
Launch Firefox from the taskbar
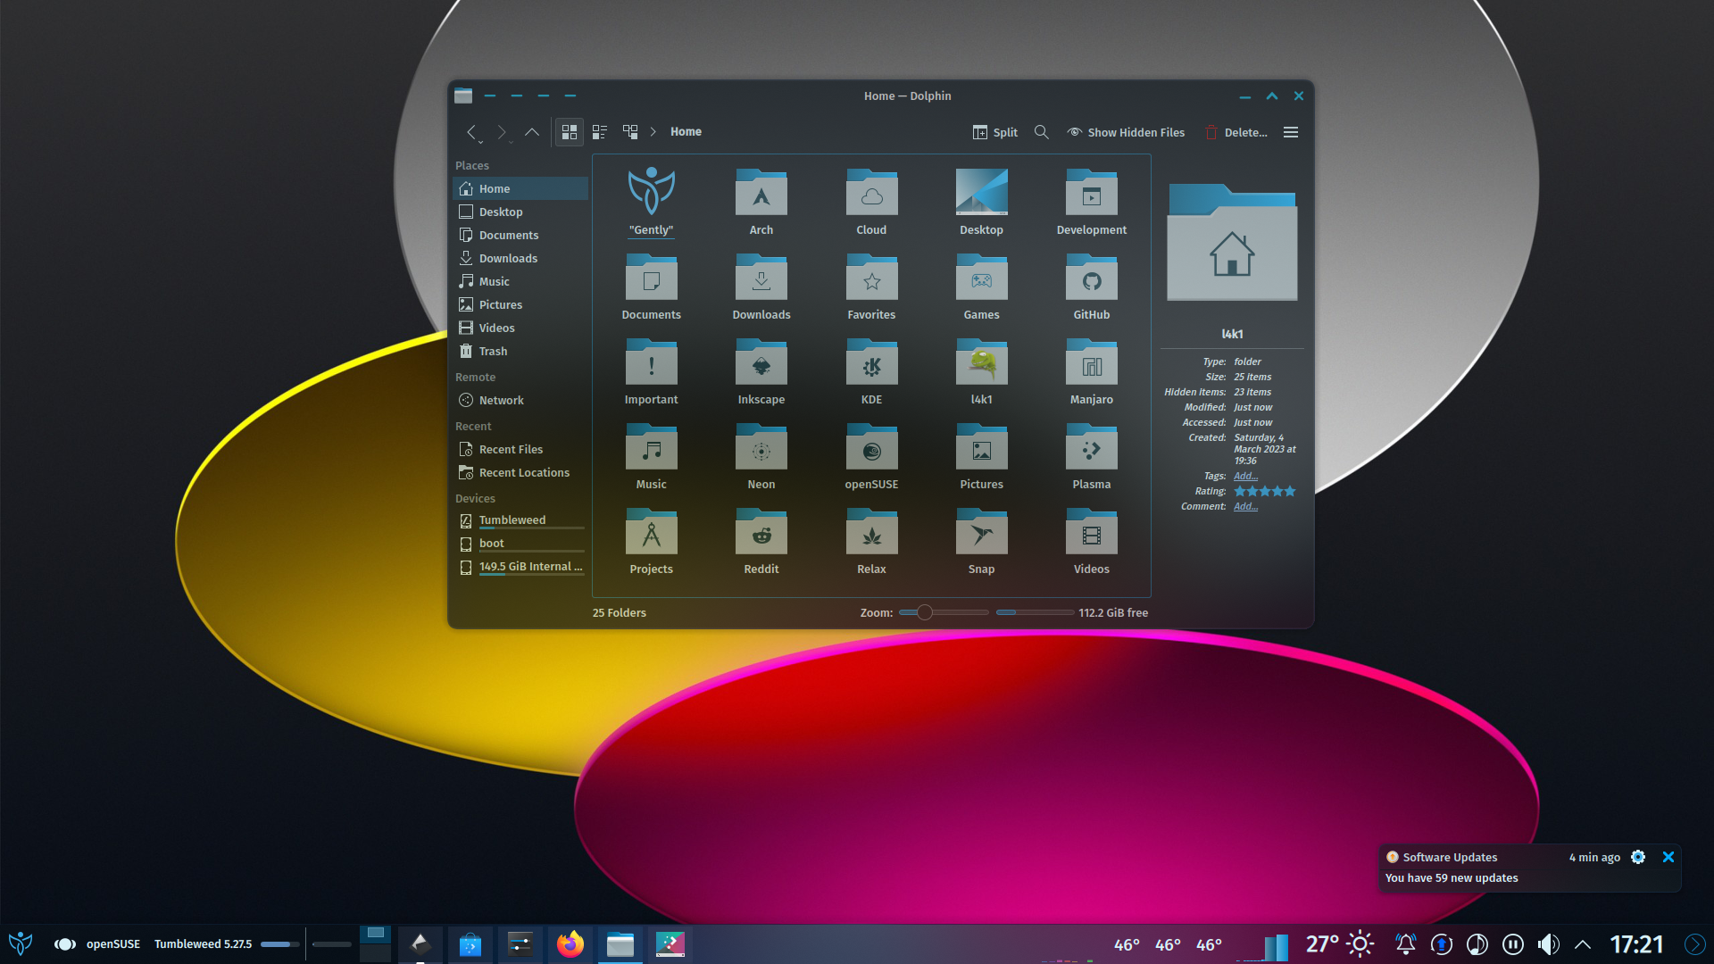570,943
